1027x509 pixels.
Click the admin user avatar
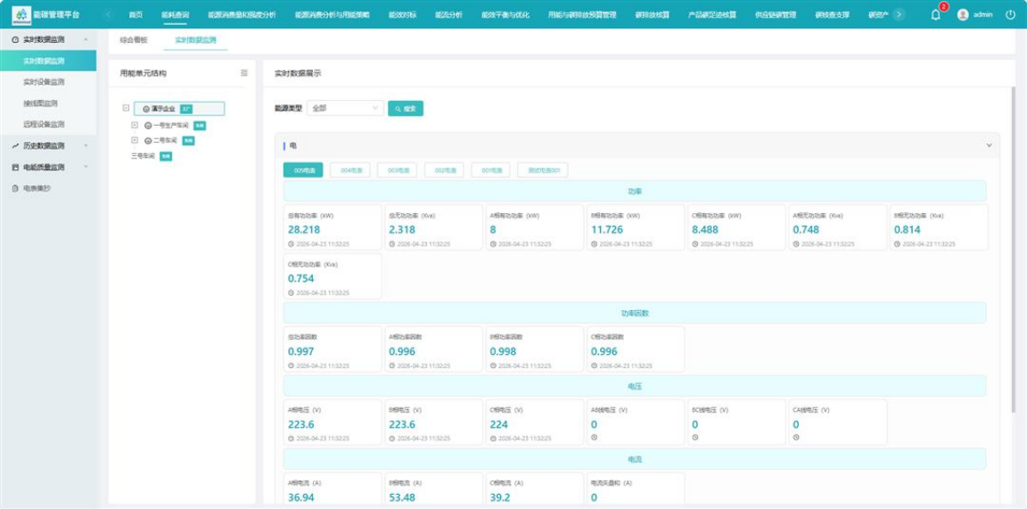[x=962, y=14]
